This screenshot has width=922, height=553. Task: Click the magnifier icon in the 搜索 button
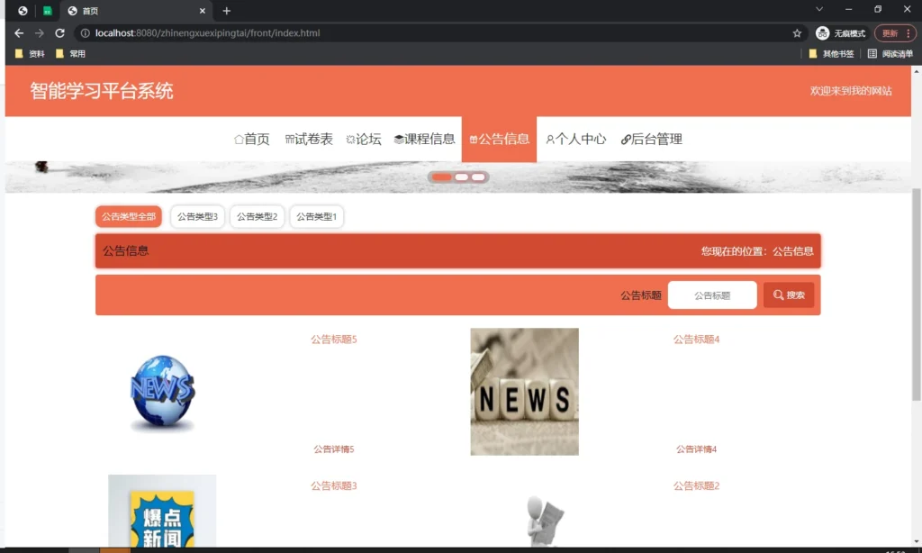[x=776, y=295]
